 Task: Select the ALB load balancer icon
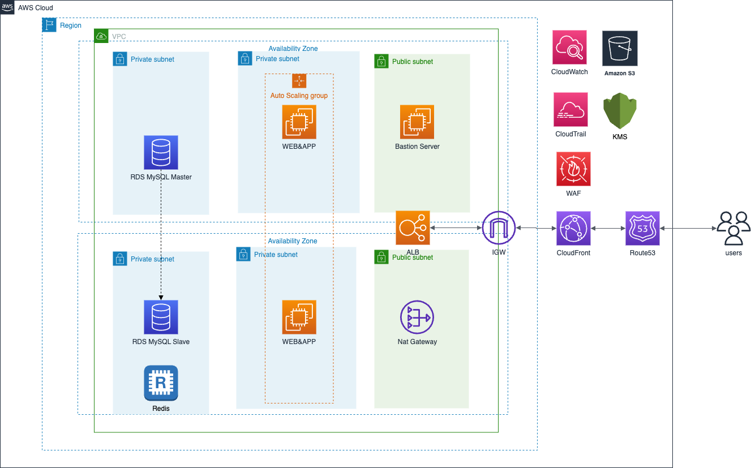tap(413, 228)
